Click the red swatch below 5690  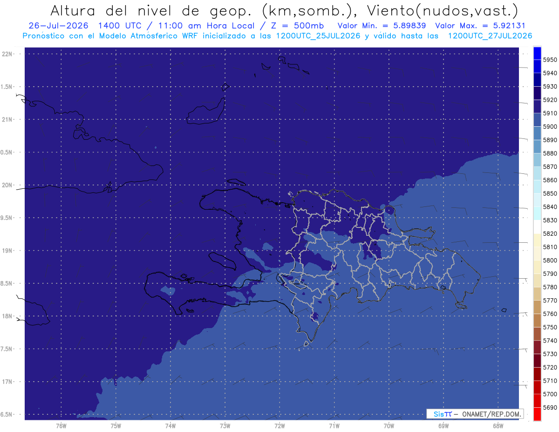tap(537, 414)
